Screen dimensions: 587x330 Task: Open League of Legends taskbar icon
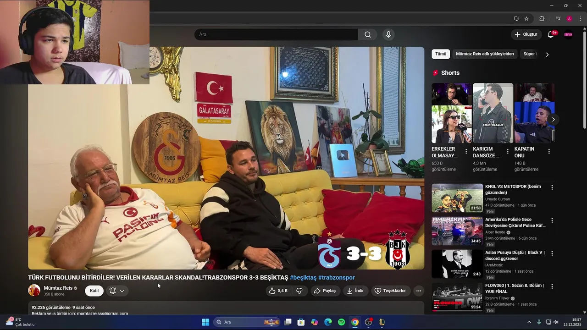point(382,322)
